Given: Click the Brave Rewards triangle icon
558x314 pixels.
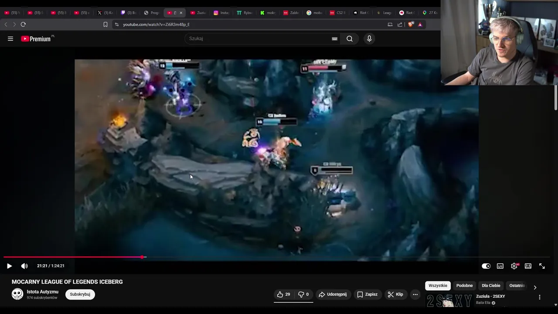Looking at the screenshot, I should 420,24.
